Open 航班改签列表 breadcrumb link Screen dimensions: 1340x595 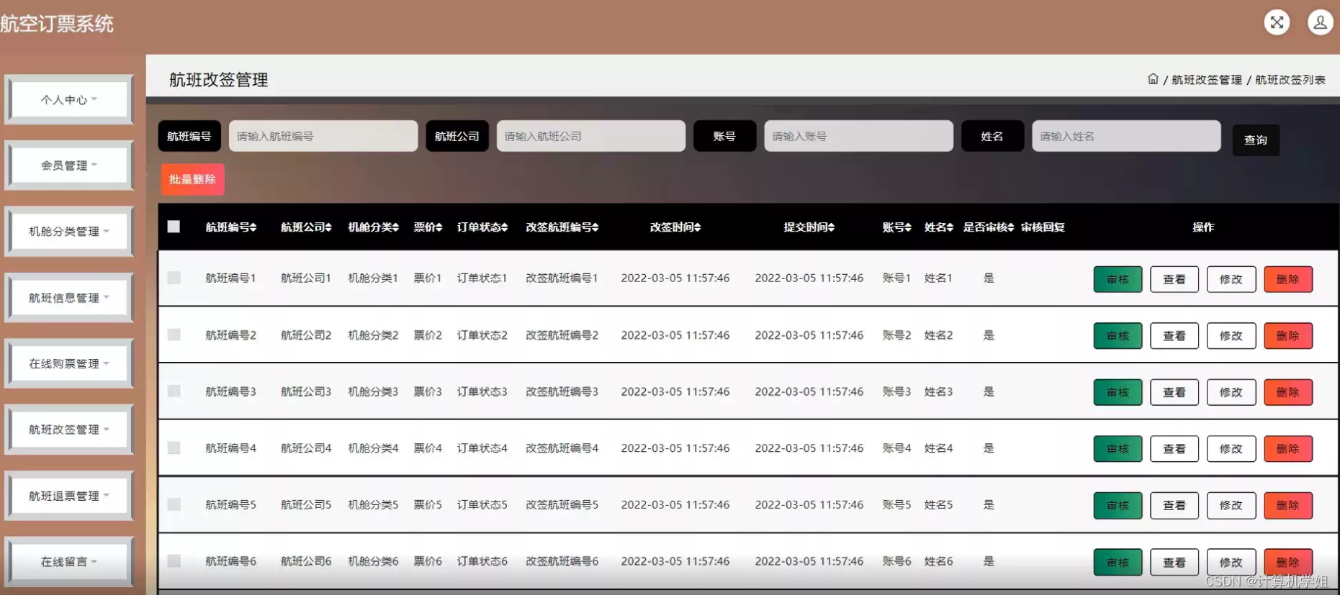(x=1290, y=80)
